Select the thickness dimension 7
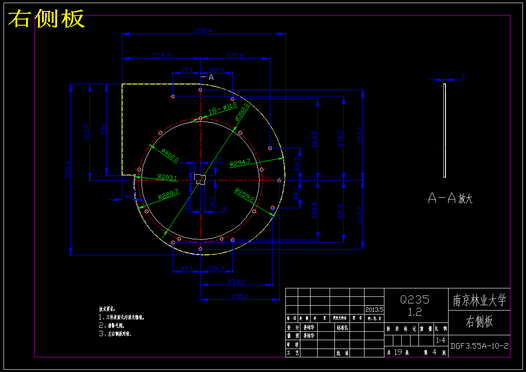This screenshot has width=526, height=372. pyautogui.click(x=463, y=77)
